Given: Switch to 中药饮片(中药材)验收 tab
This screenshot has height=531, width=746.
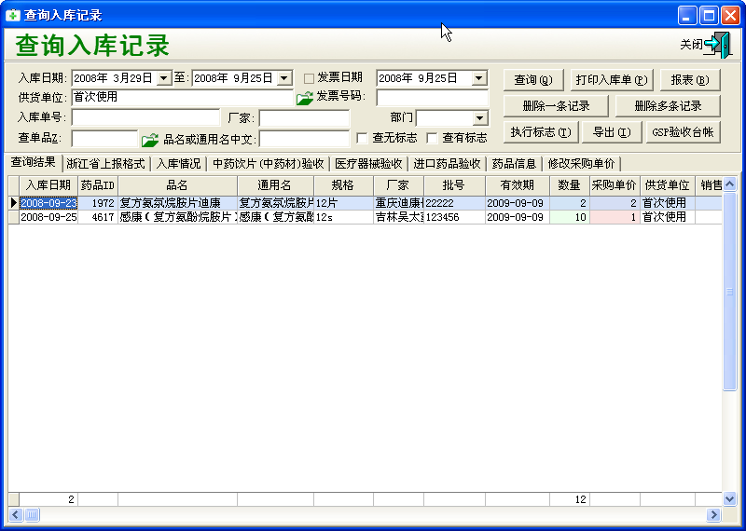Looking at the screenshot, I should 268,164.
